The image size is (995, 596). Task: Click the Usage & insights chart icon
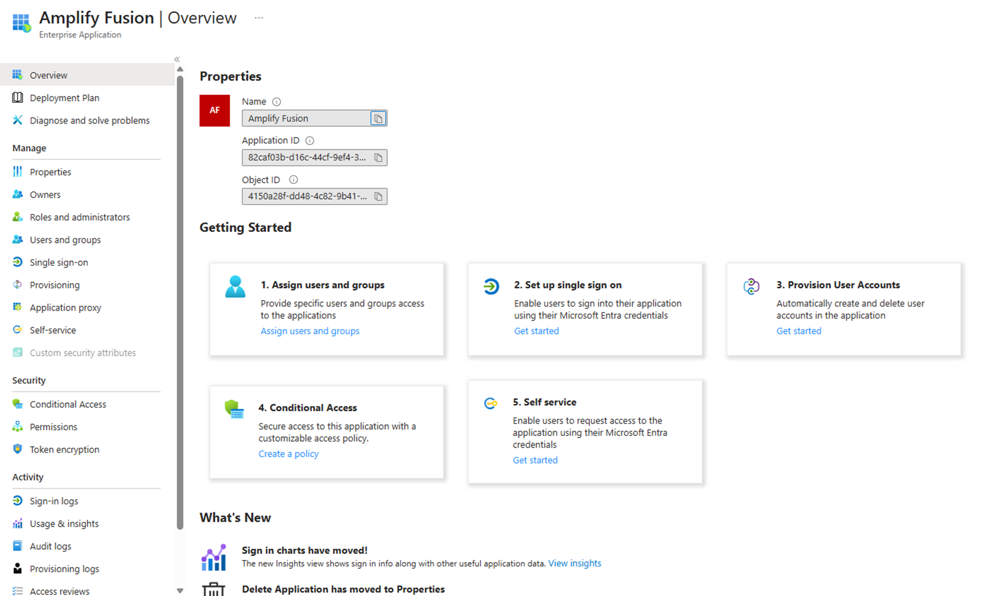coord(18,523)
